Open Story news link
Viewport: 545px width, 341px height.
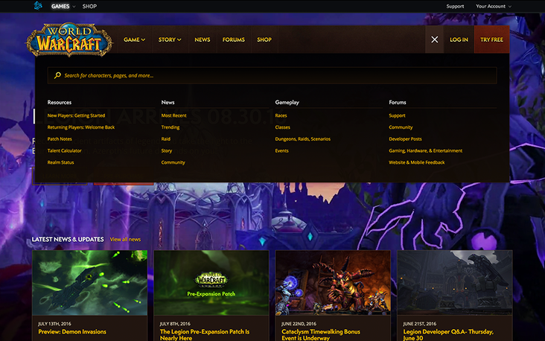click(167, 150)
